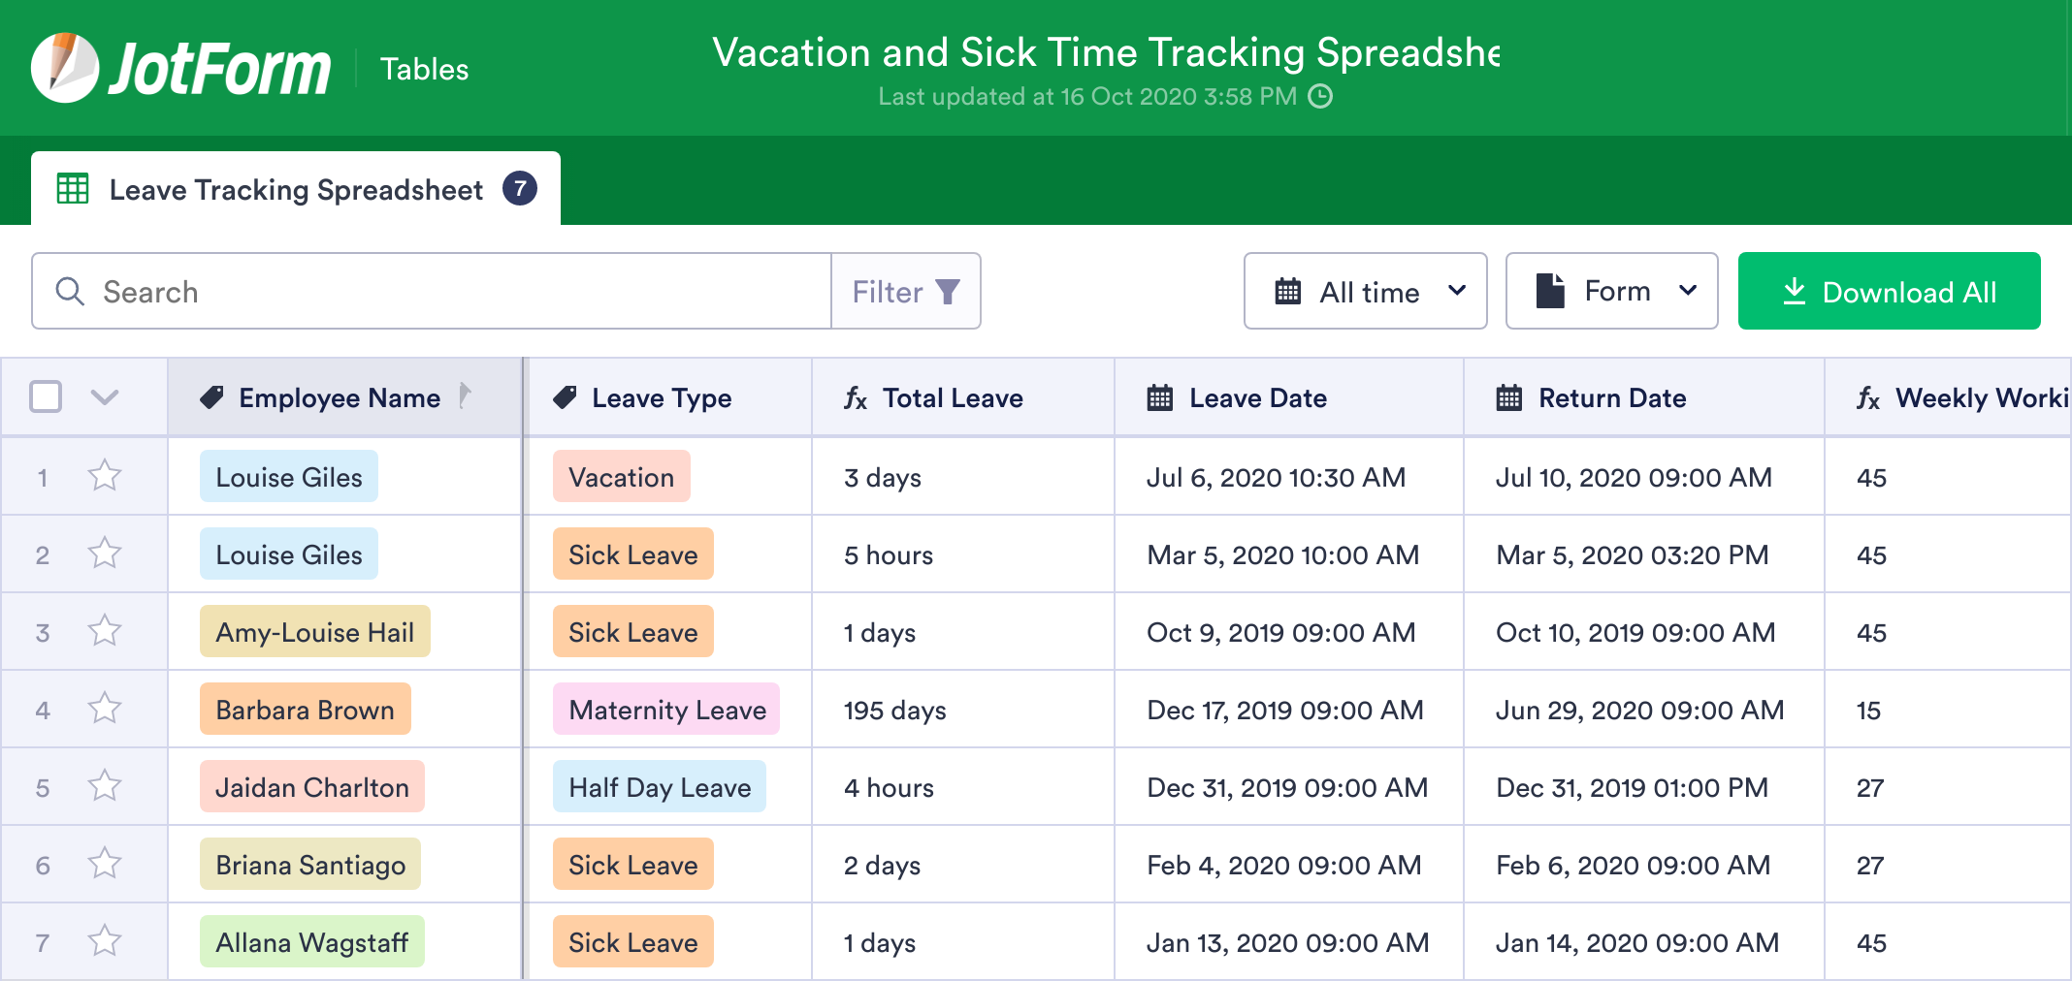Click the spreadsheet grid icon on the tab

tap(73, 189)
